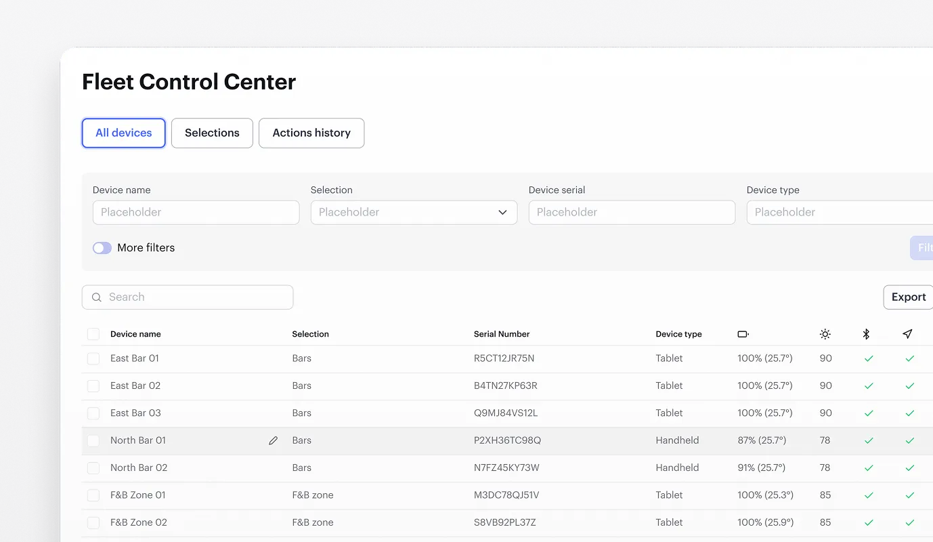933x542 pixels.
Task: Click inside the Device serial input field
Action: click(x=631, y=212)
